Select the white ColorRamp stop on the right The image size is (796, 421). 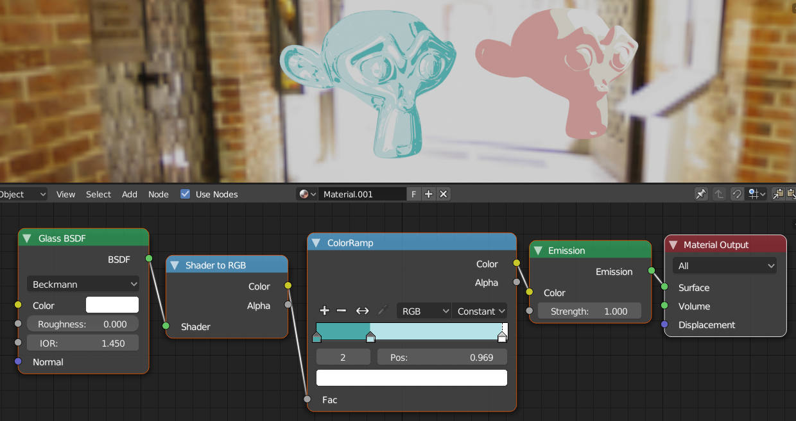(503, 337)
